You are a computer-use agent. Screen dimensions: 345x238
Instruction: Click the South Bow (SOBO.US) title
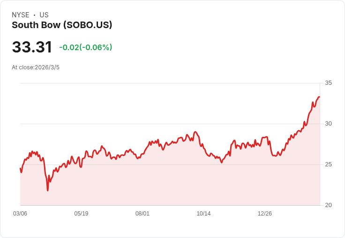(x=62, y=25)
